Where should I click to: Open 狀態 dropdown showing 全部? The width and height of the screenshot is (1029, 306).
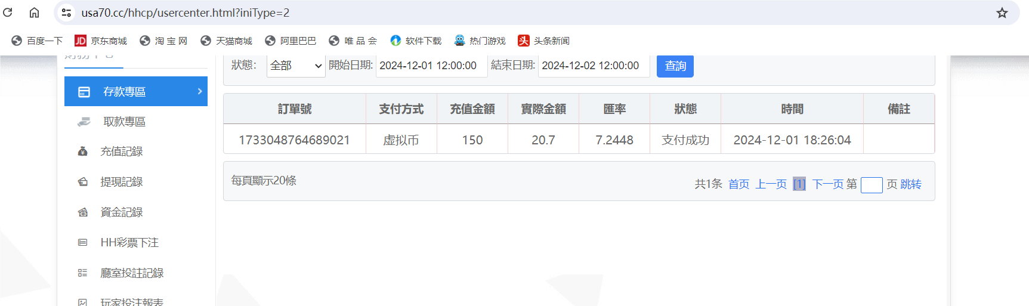click(x=296, y=66)
